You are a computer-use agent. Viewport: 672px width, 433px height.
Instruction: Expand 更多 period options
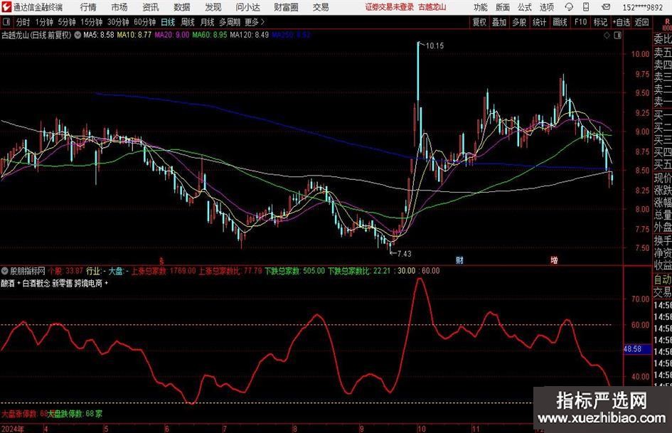point(255,22)
